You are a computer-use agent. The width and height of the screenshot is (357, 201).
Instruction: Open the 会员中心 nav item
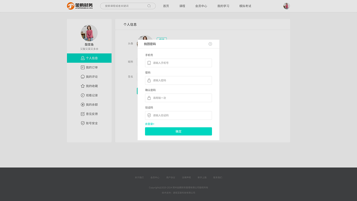pos(201,6)
